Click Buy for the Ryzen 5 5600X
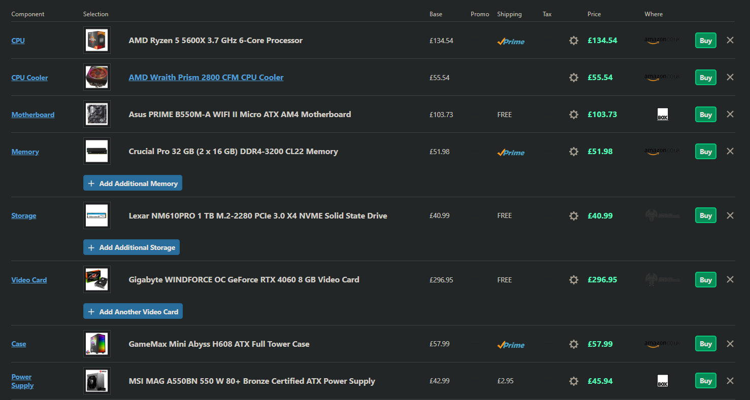The image size is (750, 400). 706,41
